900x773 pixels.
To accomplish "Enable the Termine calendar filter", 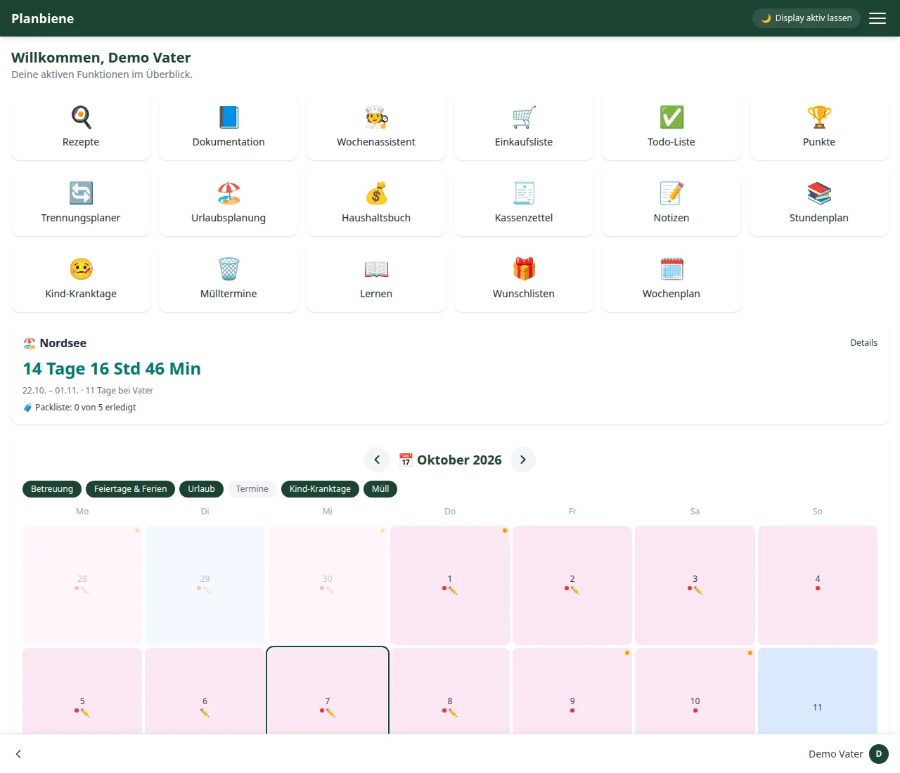I will click(252, 489).
